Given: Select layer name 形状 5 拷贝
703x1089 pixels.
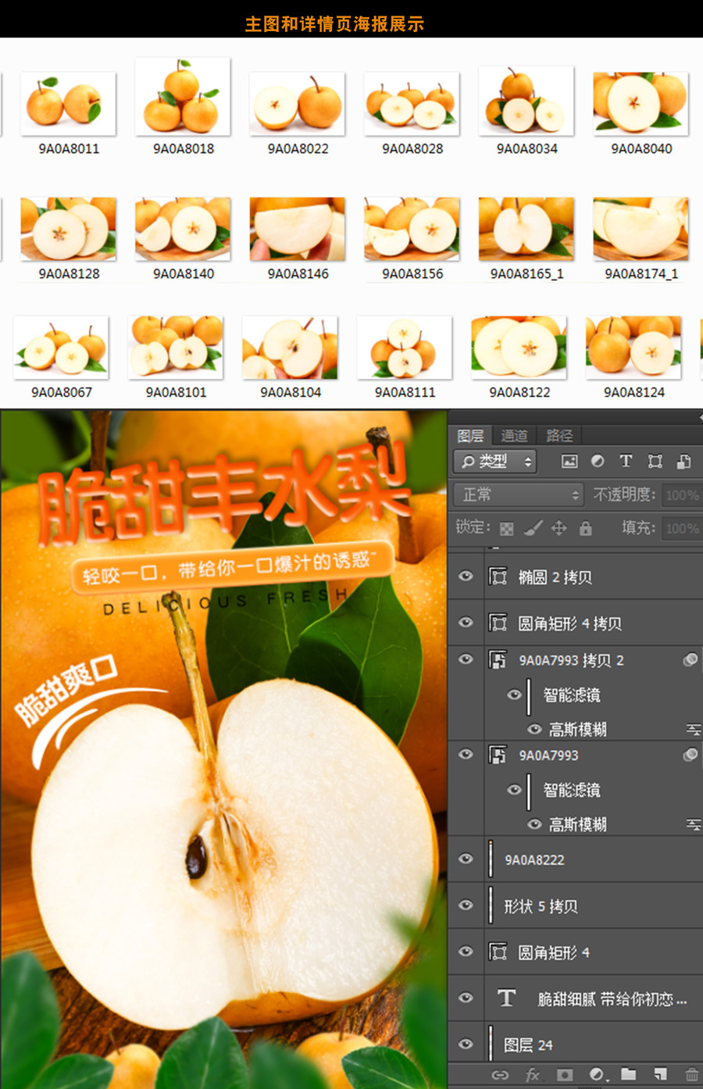Looking at the screenshot, I should 541,906.
